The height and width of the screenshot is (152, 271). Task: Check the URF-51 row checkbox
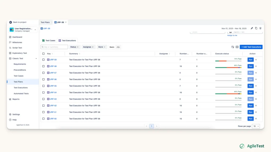pos(43,112)
